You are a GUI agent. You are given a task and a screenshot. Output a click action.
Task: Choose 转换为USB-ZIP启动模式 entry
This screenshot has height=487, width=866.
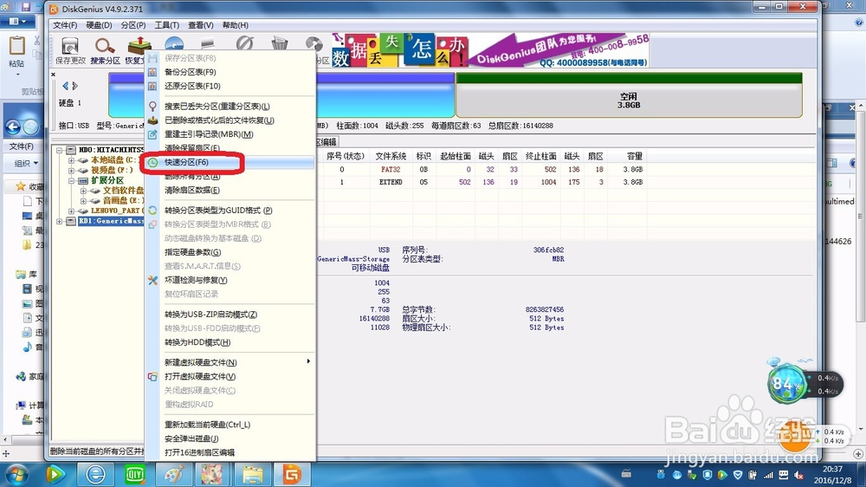pyautogui.click(x=230, y=314)
